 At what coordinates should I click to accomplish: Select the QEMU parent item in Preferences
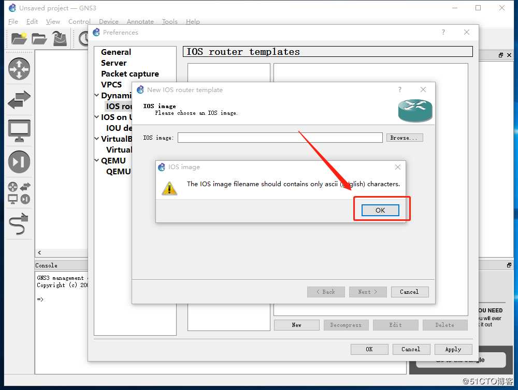113,161
